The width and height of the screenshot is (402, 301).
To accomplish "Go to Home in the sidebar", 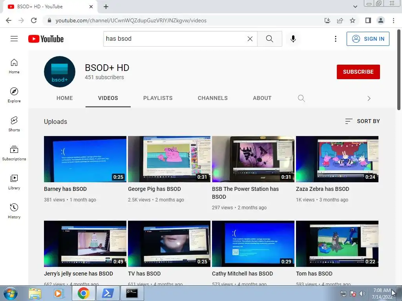I will point(14,66).
